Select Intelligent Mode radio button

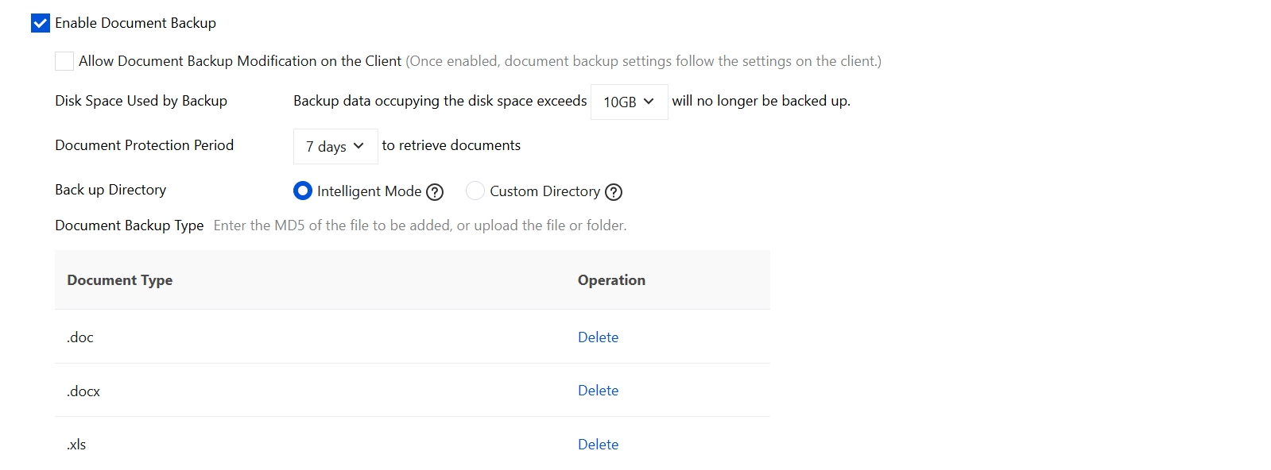tap(303, 191)
